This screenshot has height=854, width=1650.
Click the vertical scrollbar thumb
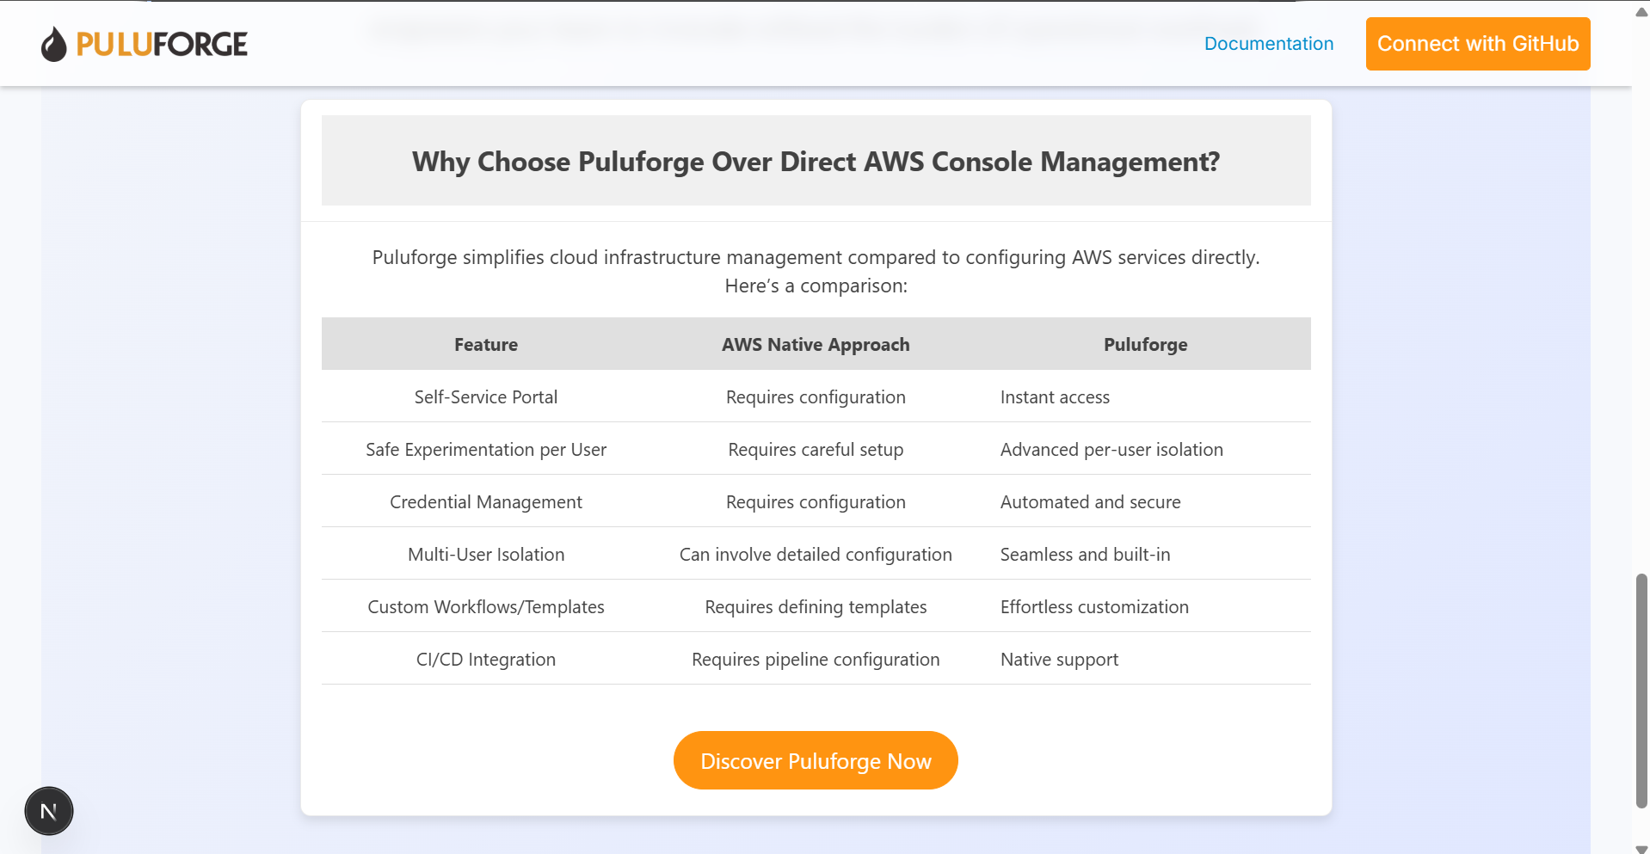pyautogui.click(x=1641, y=691)
